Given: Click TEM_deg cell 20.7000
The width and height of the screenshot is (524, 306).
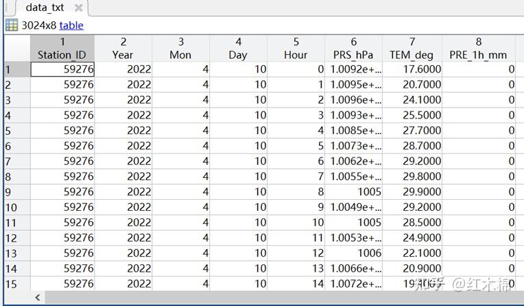Looking at the screenshot, I should pyautogui.click(x=412, y=85).
